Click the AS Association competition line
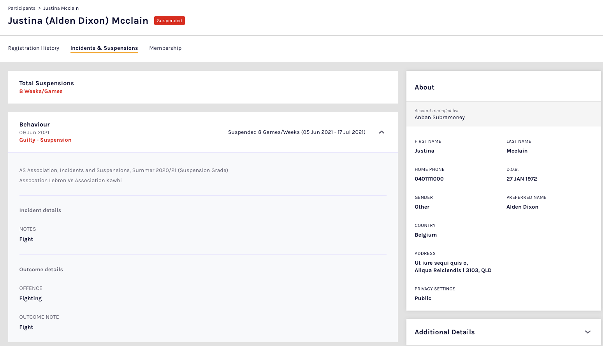The width and height of the screenshot is (603, 346). 124,170
